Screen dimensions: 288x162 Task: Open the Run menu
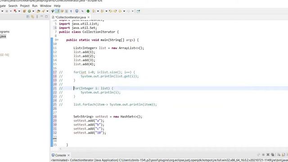coord(35,6)
